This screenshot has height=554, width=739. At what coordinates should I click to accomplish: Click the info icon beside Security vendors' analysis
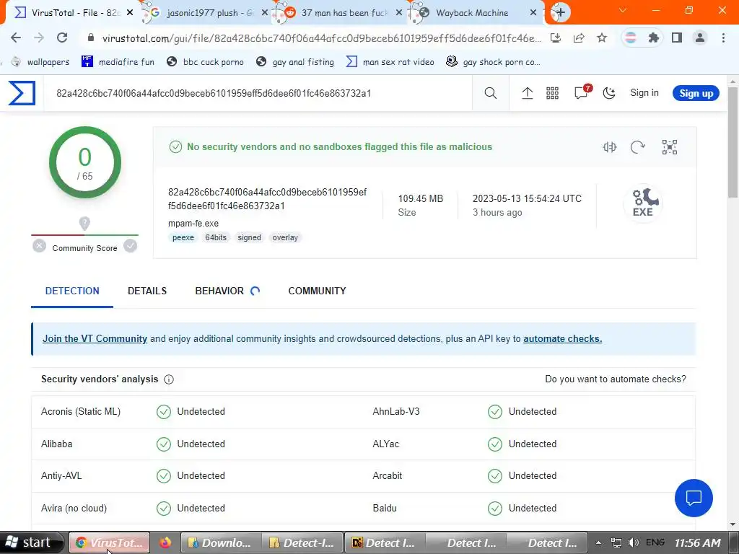click(169, 379)
